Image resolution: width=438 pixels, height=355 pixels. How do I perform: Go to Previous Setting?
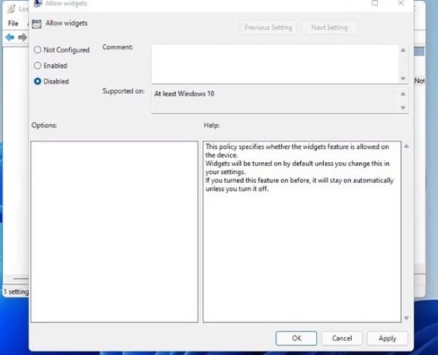click(x=268, y=28)
